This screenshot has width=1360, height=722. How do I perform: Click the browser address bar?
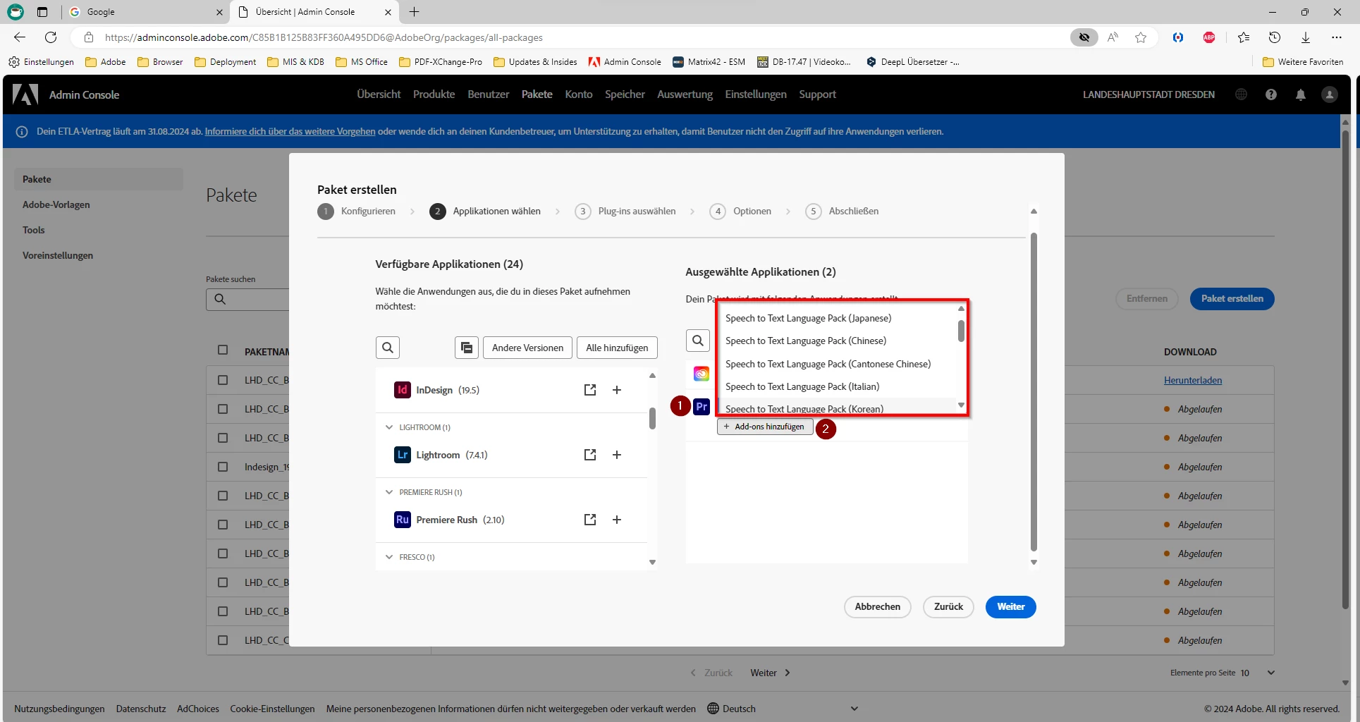570,37
